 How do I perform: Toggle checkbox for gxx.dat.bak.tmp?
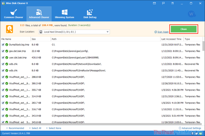click(3, 51)
